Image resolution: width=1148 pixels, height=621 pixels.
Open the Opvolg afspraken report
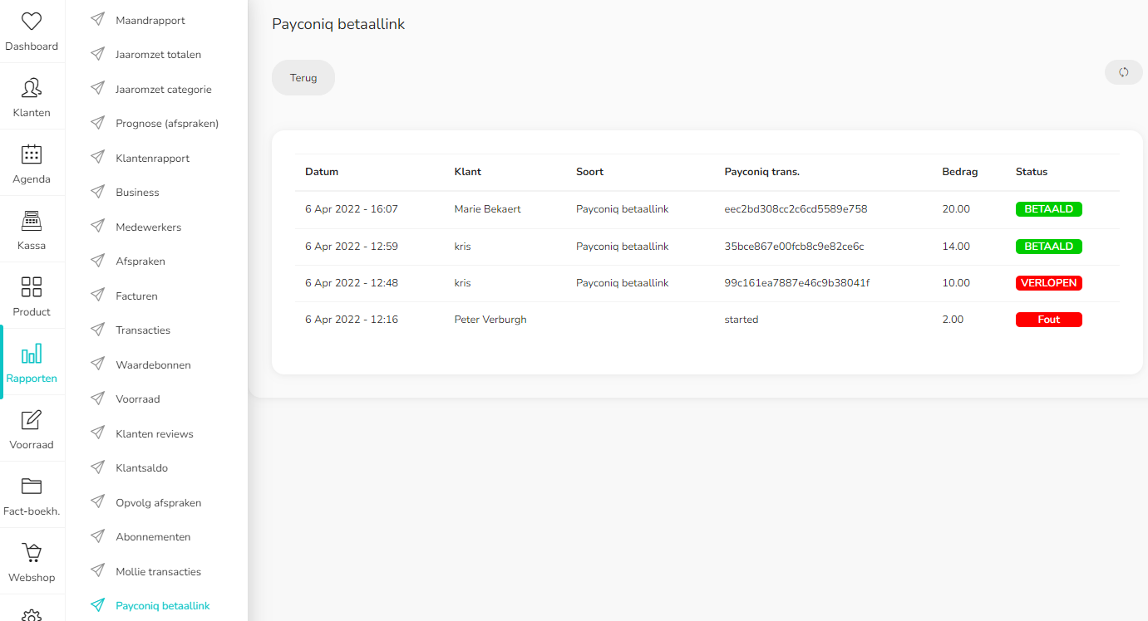tap(159, 502)
